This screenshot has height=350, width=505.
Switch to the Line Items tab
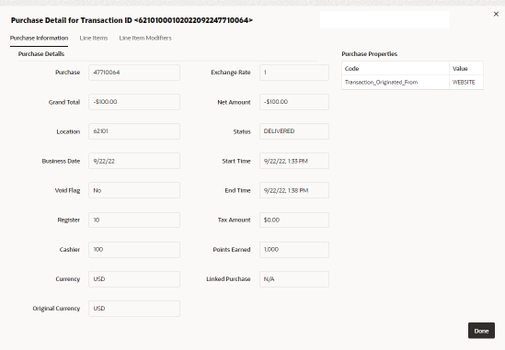[x=94, y=38]
